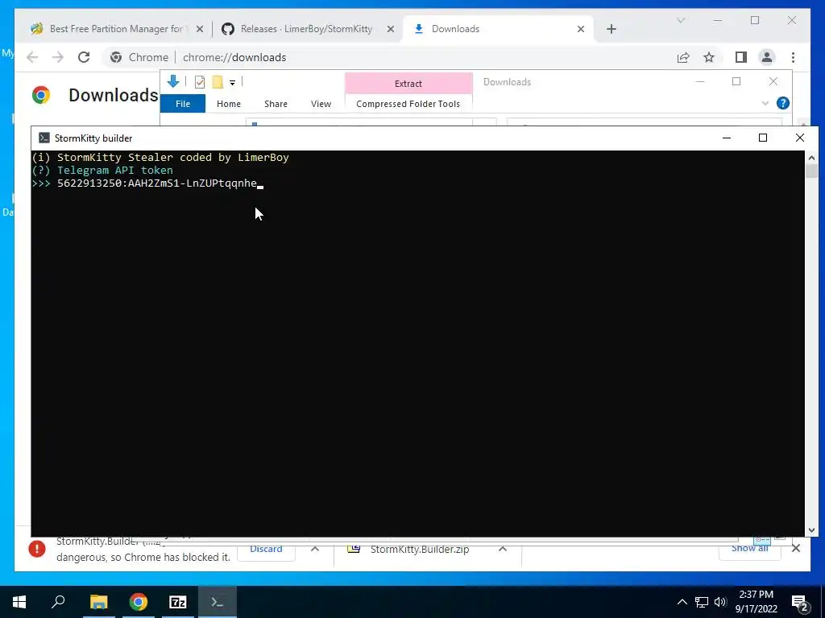Open Chrome three-dot menu
The width and height of the screenshot is (825, 618).
click(x=793, y=57)
